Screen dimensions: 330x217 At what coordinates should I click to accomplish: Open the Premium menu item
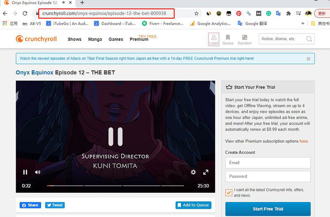pos(139,39)
